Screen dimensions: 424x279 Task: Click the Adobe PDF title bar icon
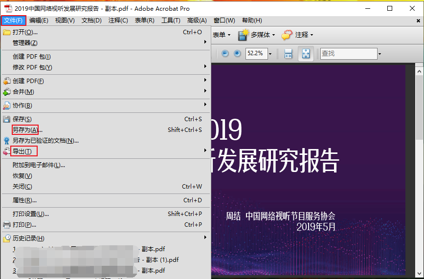pyautogui.click(x=8, y=8)
